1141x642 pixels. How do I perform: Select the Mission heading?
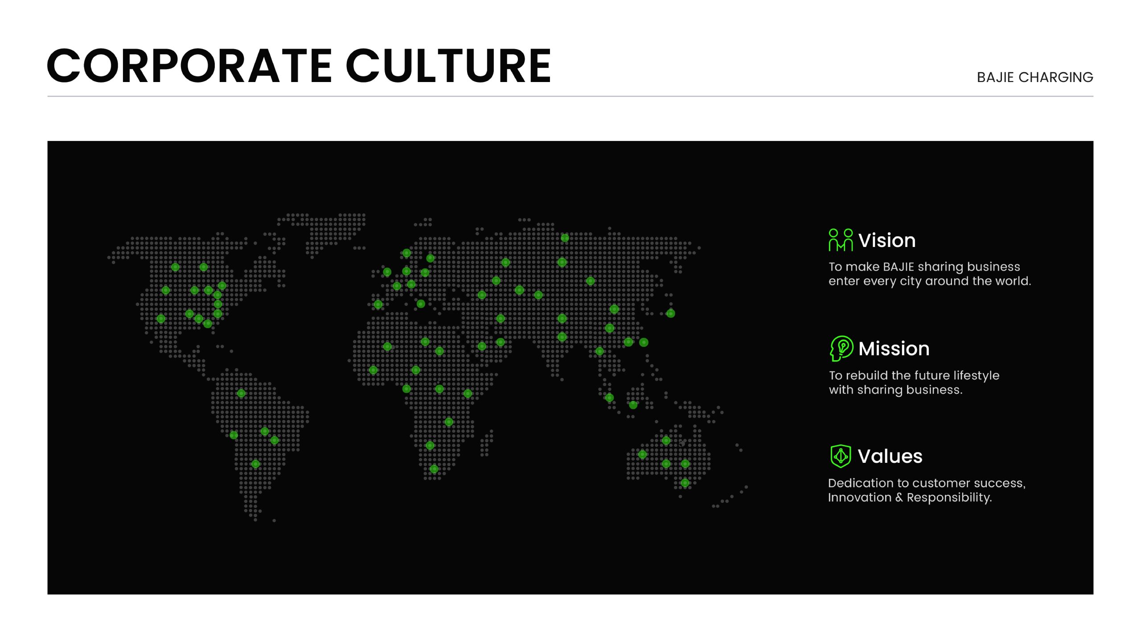coord(894,349)
